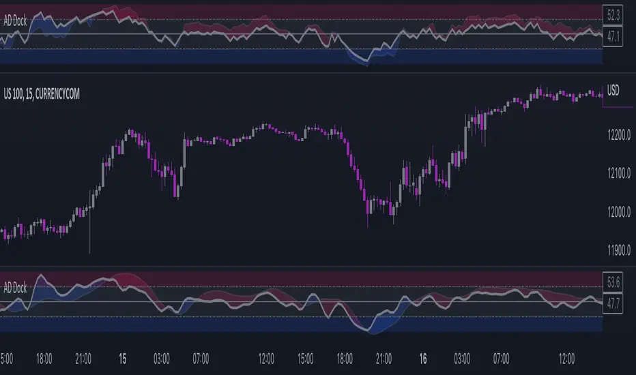Click the 12200.0 price axis label

pos(619,134)
